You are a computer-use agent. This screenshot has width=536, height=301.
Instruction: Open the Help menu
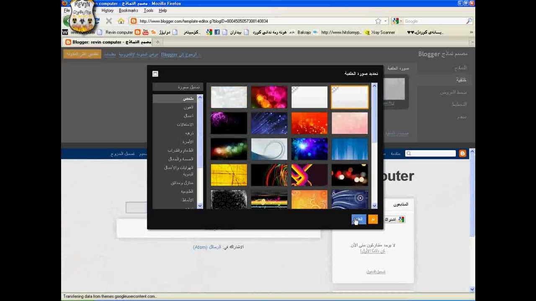coord(163,10)
